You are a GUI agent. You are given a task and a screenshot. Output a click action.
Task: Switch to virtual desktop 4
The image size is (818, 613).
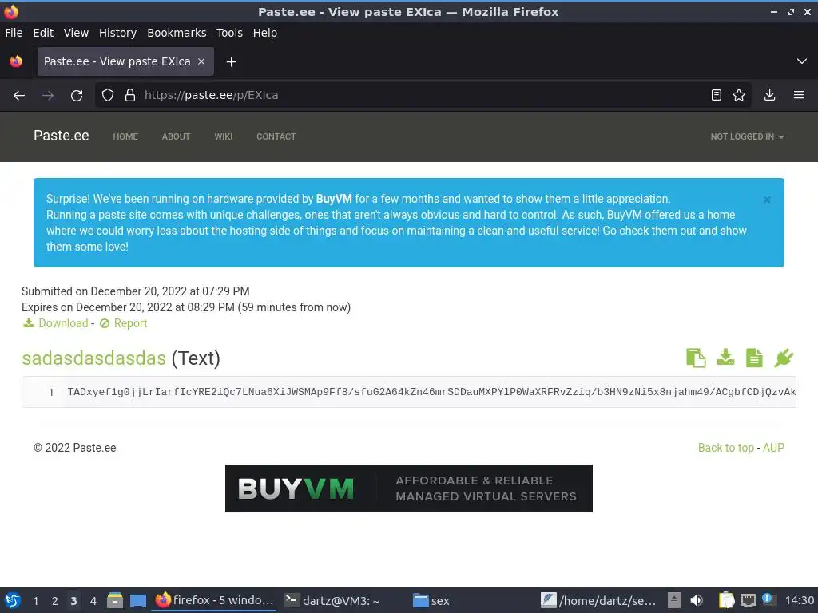tap(93, 601)
